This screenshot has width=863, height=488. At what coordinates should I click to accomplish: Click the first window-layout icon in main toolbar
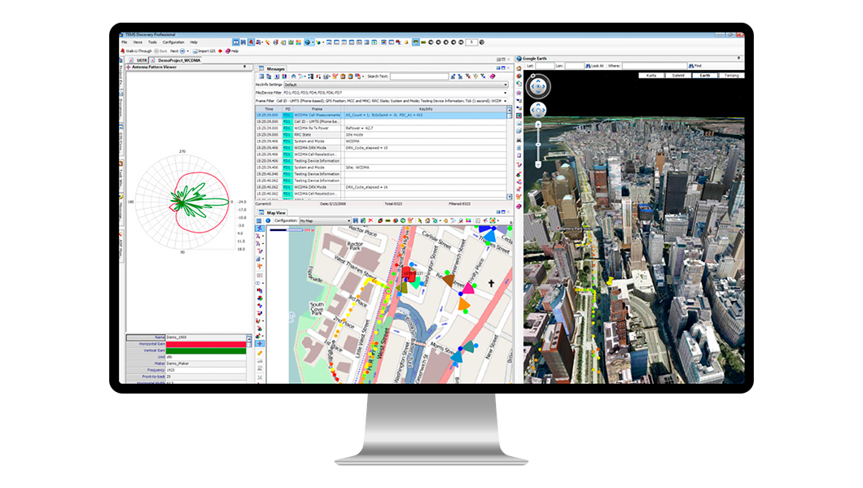[235, 42]
